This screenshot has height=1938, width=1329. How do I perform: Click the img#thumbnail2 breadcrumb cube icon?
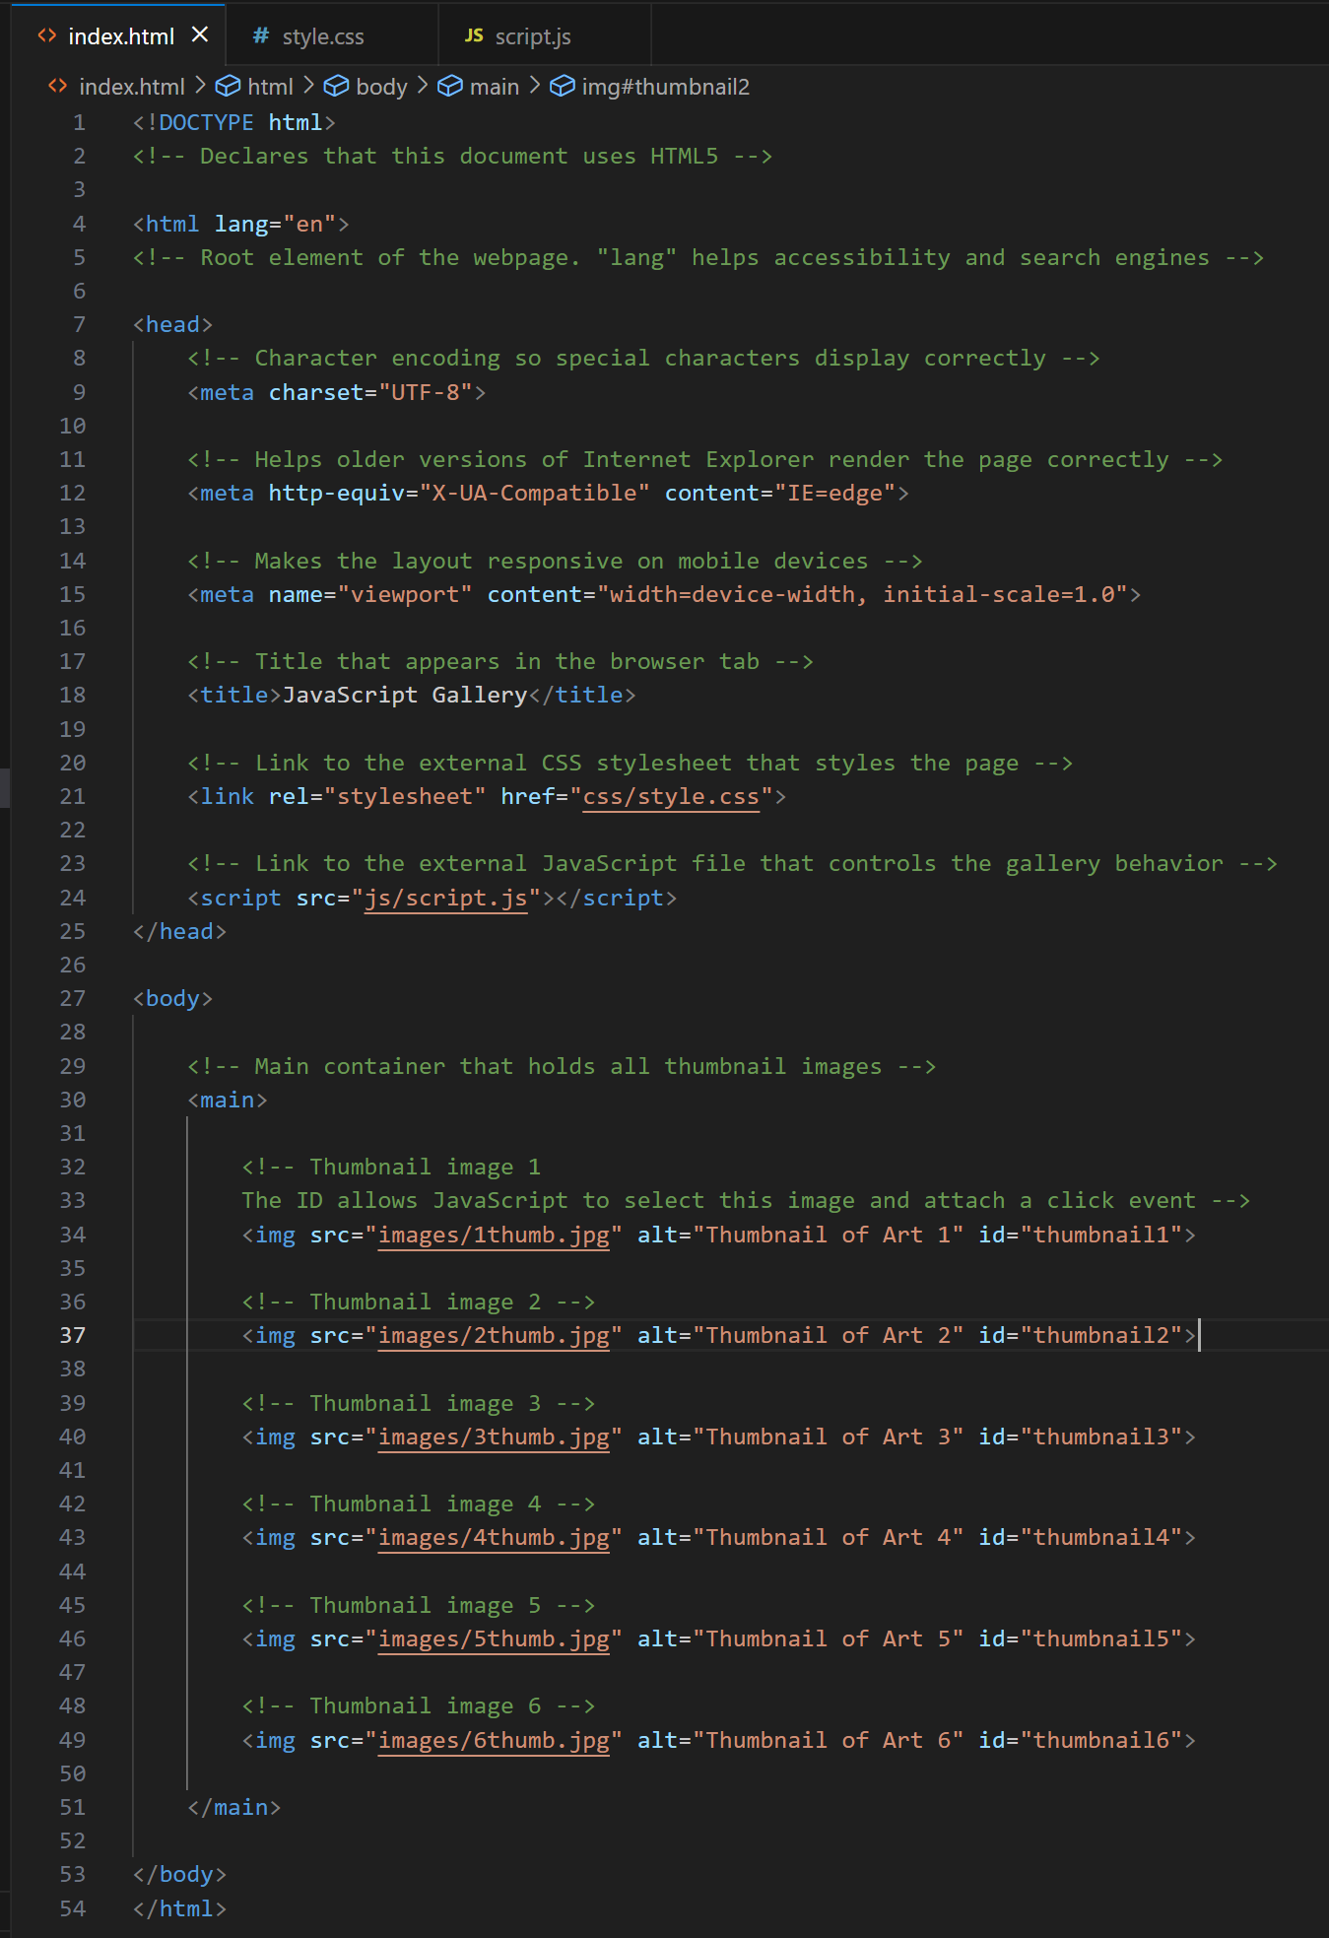[x=562, y=87]
